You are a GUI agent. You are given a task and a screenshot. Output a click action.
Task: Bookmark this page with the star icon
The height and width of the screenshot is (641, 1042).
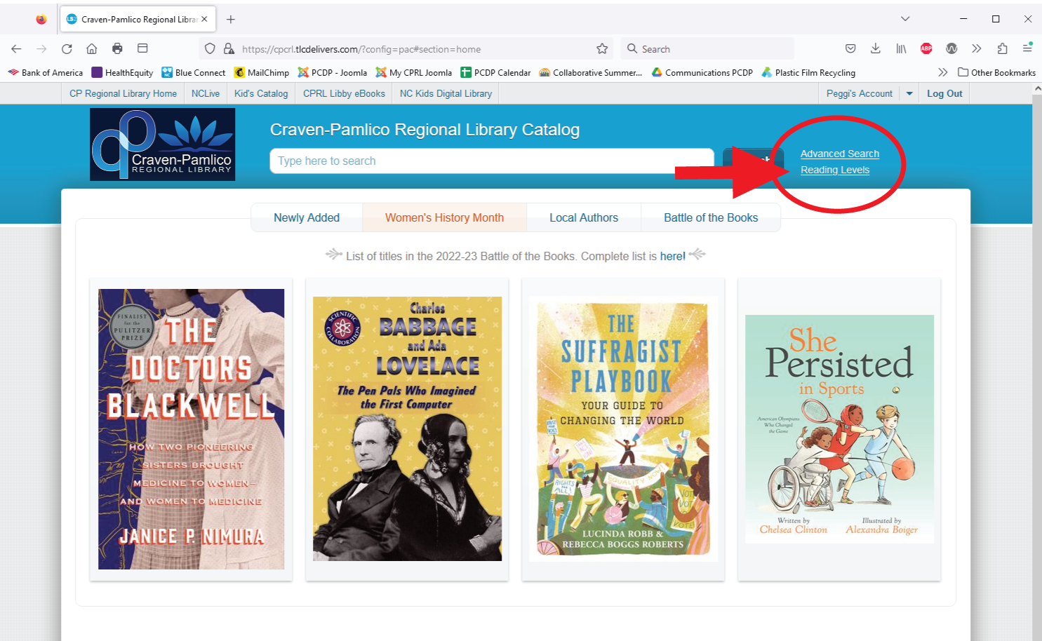[602, 48]
